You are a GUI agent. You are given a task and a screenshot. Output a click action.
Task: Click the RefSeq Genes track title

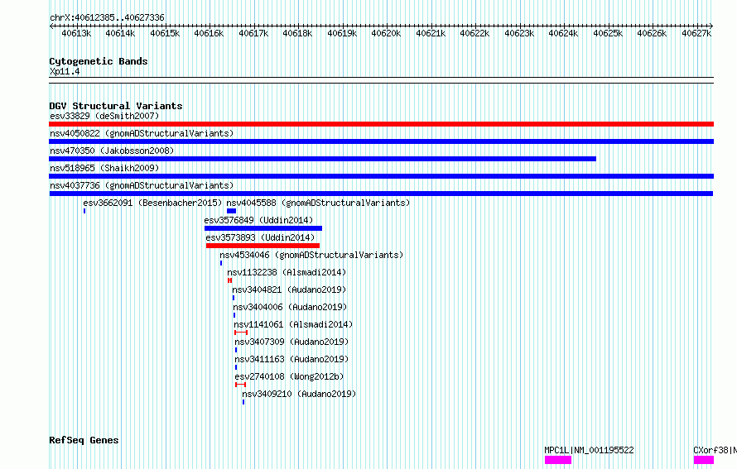coord(84,440)
